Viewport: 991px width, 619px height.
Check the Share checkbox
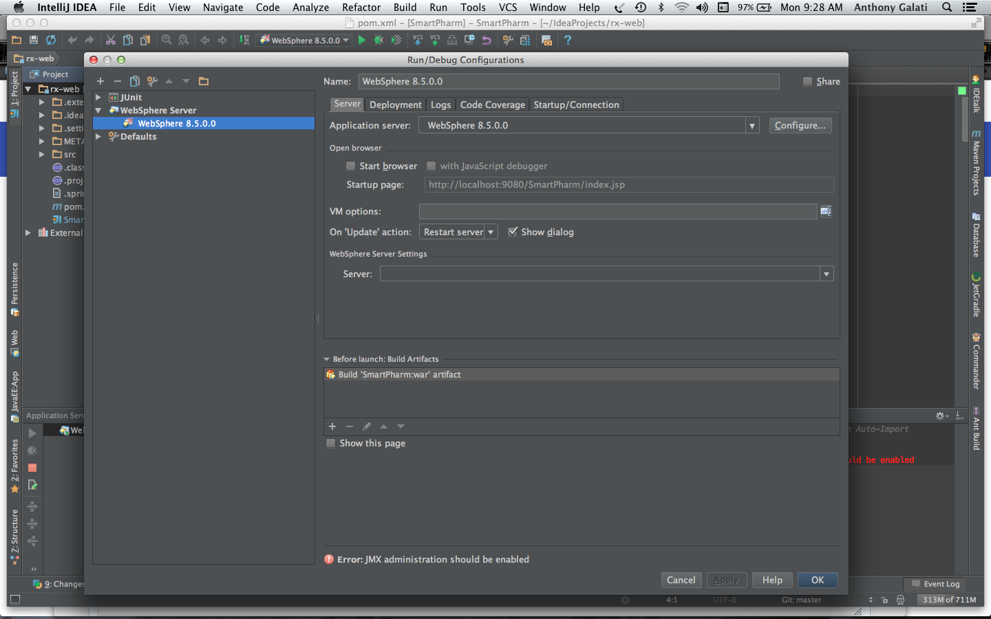(807, 81)
